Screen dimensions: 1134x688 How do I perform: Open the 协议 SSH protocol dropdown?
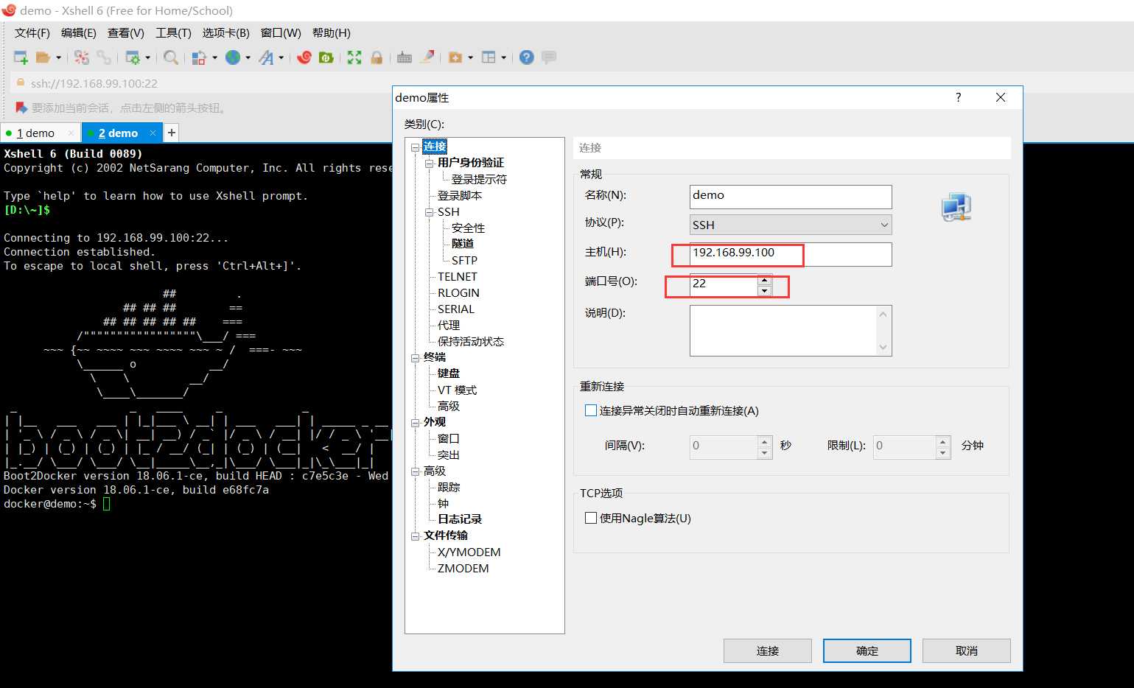791,225
